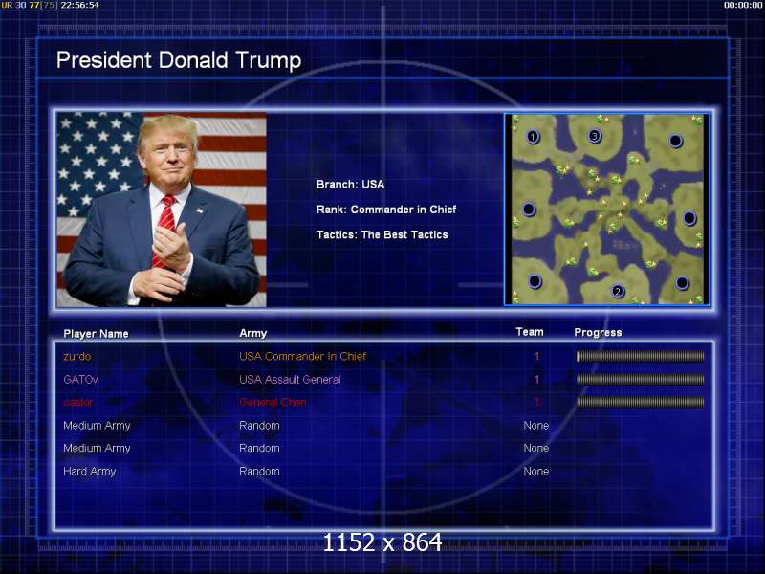Select player name "castor"
The image size is (765, 574).
click(x=78, y=402)
